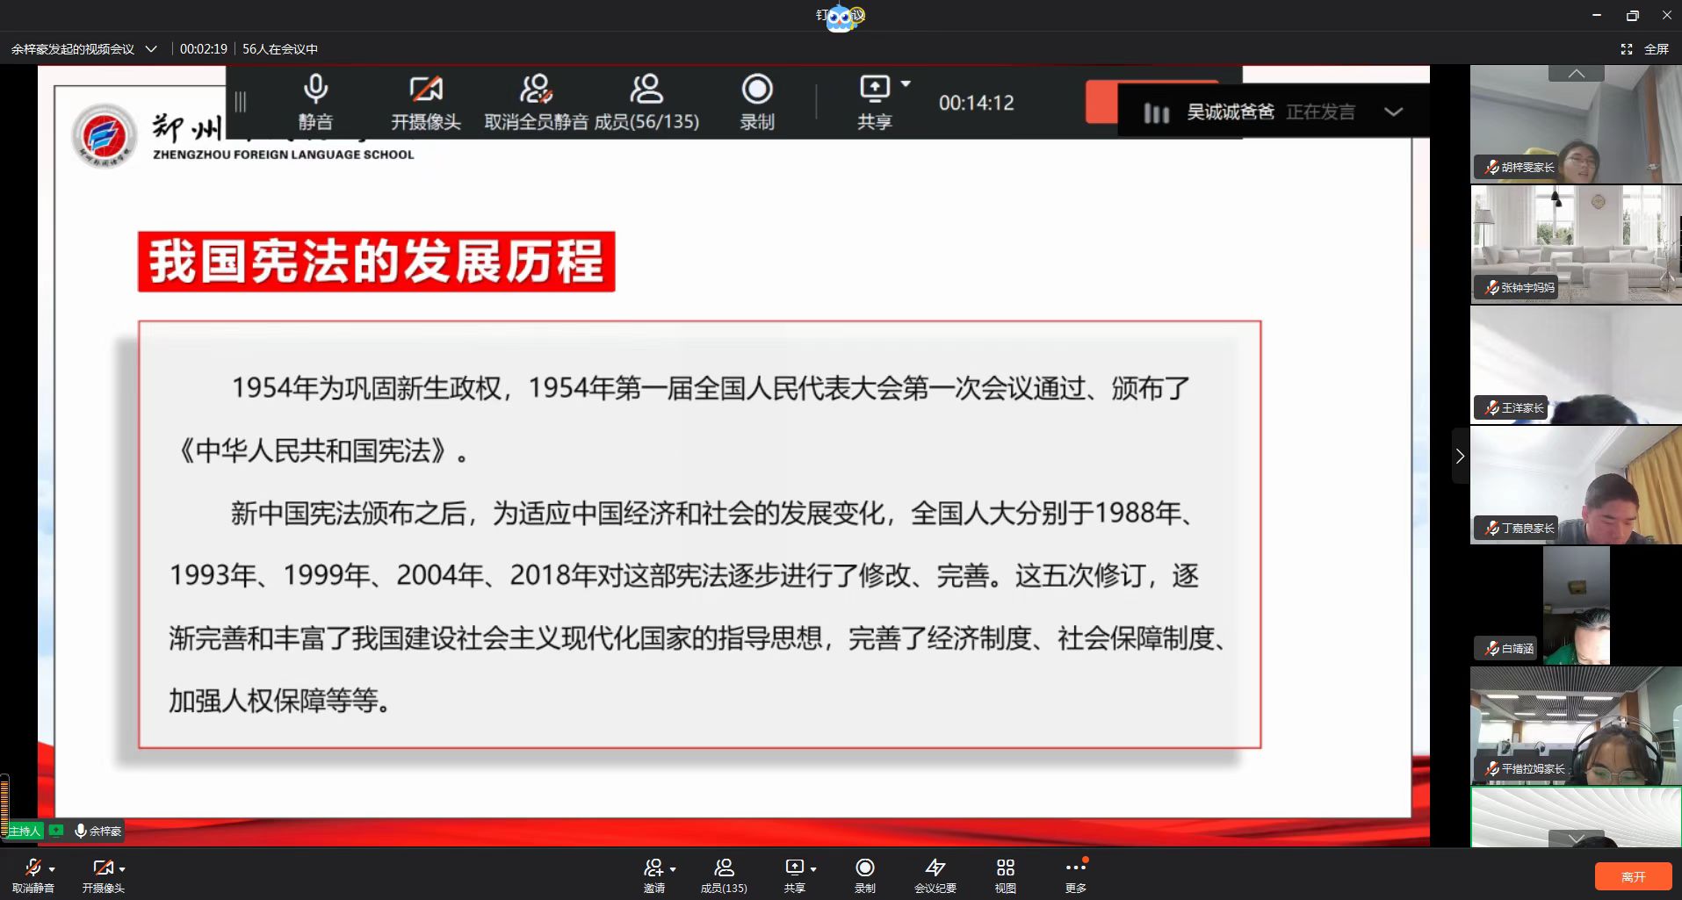1682x900 pixels.
Task: Click the muted mic icon on 王洋家长
Action: 1491,407
